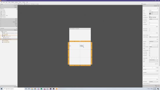Click the Button breadcrumb in selection bar

point(35,4)
